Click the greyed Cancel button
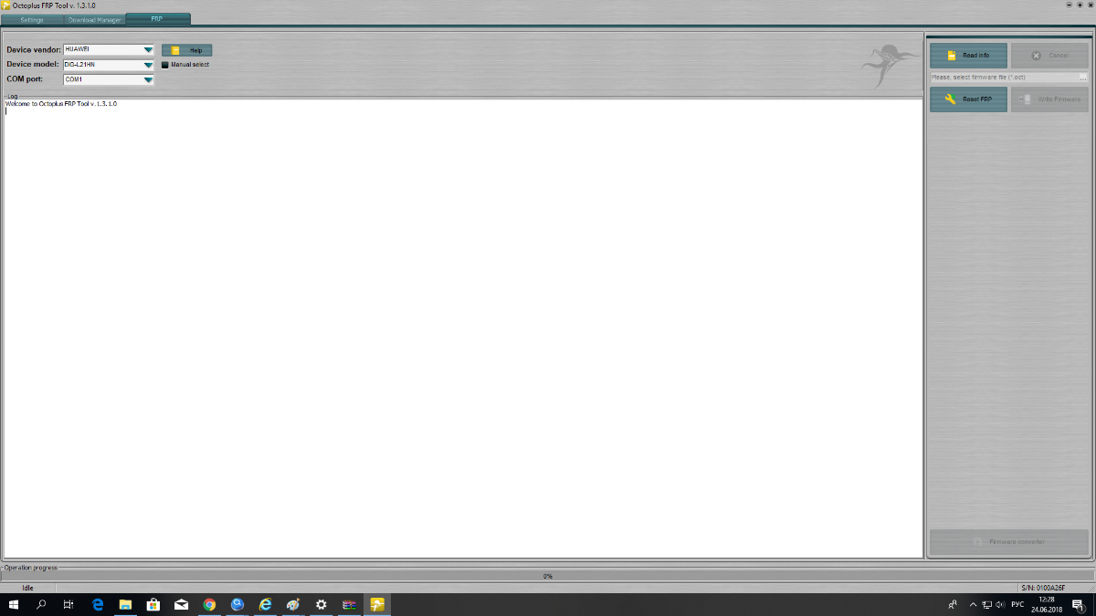Screen dimensions: 1096x616 pyautogui.click(x=1049, y=55)
